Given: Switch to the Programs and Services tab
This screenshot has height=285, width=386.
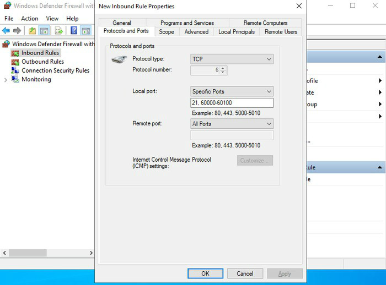Looking at the screenshot, I should 187,23.
